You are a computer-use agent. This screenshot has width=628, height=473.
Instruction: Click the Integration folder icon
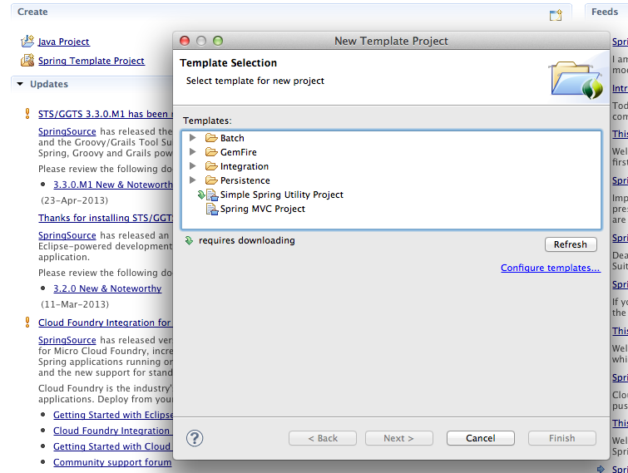click(x=211, y=166)
